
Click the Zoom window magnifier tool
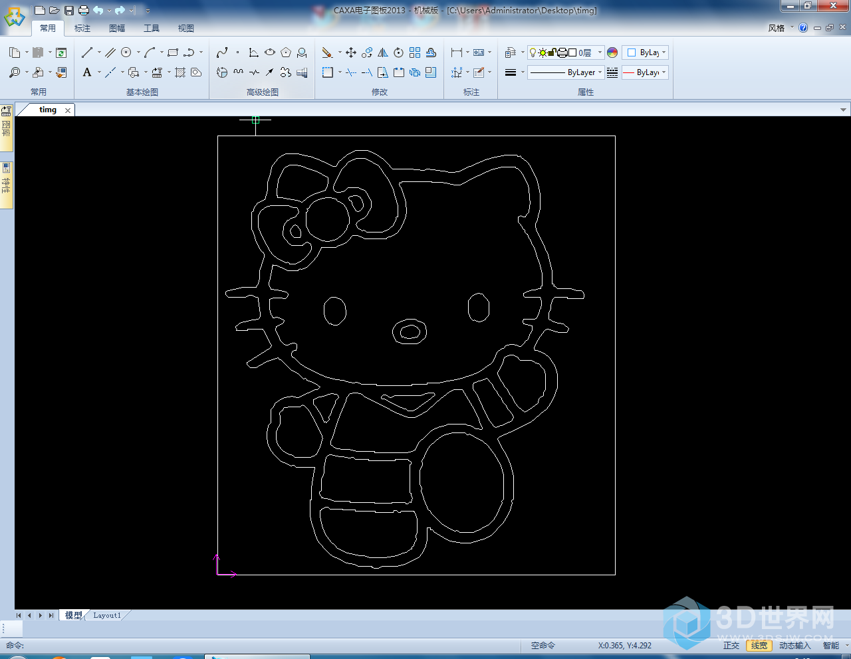[15, 72]
